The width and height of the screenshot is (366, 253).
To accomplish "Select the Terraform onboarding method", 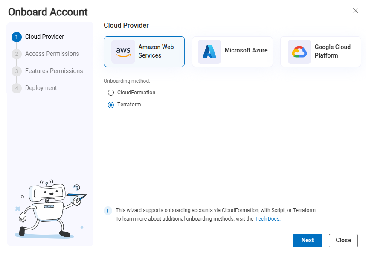I will point(111,105).
